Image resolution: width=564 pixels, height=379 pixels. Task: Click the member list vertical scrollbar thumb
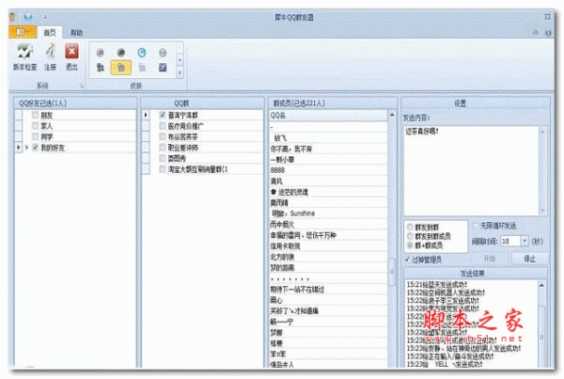point(392,272)
